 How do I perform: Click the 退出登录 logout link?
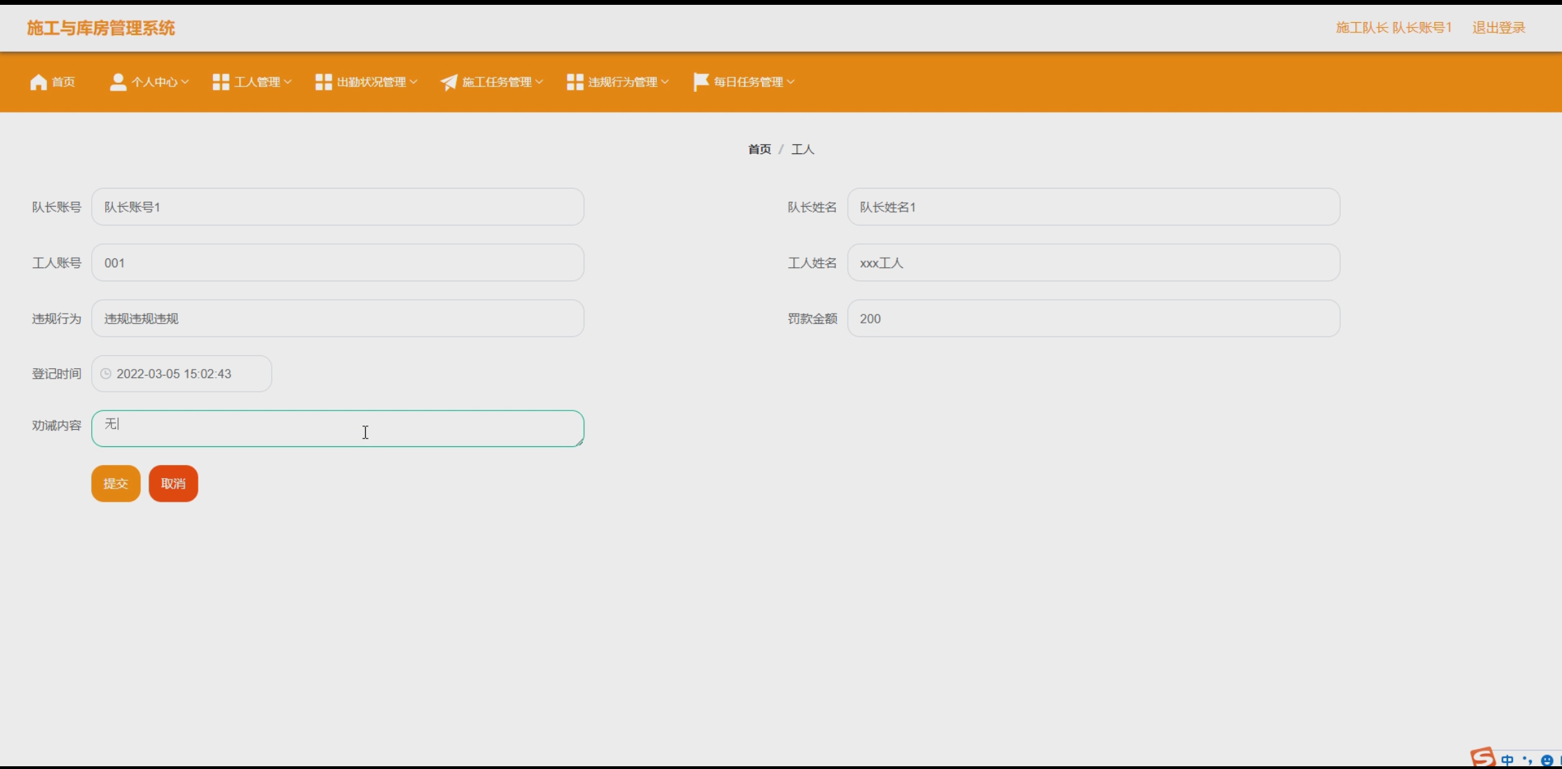[x=1498, y=28]
